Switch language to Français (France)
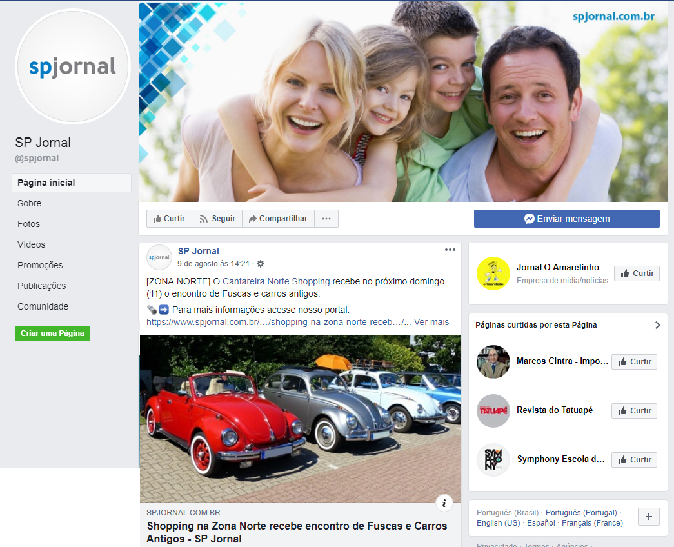Image resolution: width=674 pixels, height=547 pixels. coord(592,523)
